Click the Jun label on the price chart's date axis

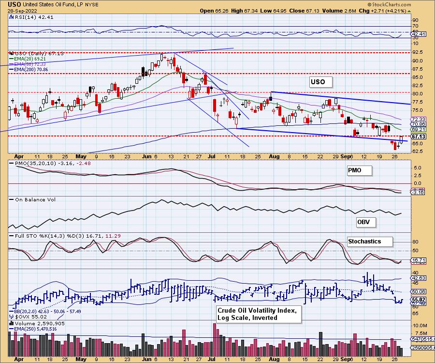(x=146, y=156)
